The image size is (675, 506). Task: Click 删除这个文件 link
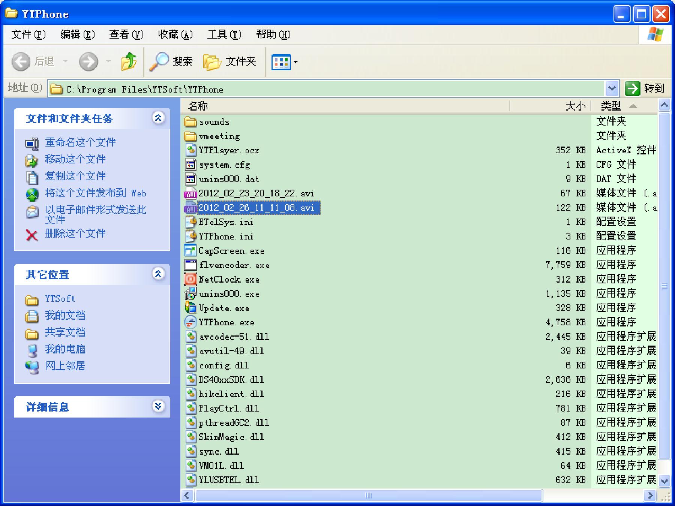(x=75, y=234)
